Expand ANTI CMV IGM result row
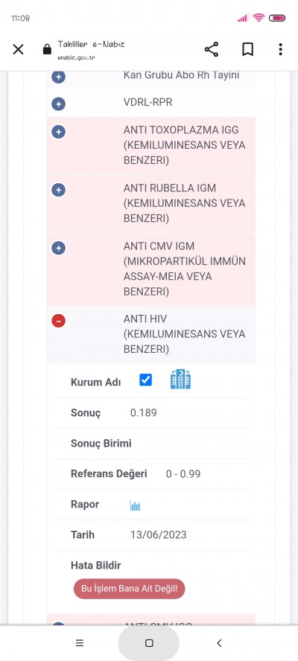298x661 pixels. [x=59, y=249]
